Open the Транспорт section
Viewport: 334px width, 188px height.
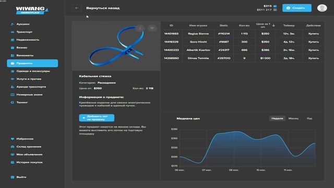tap(25, 32)
